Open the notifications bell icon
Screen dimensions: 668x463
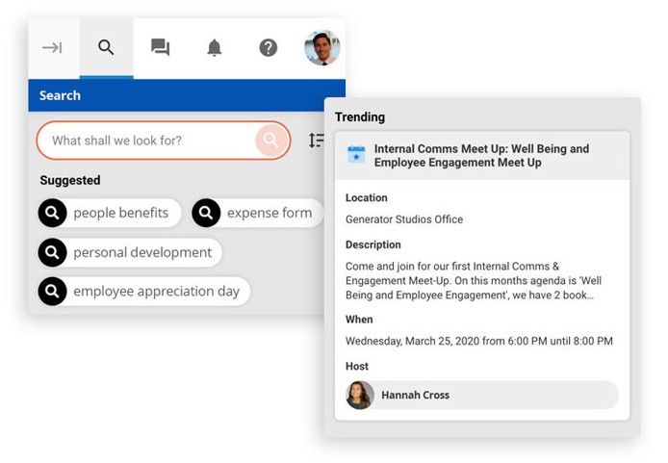[214, 48]
